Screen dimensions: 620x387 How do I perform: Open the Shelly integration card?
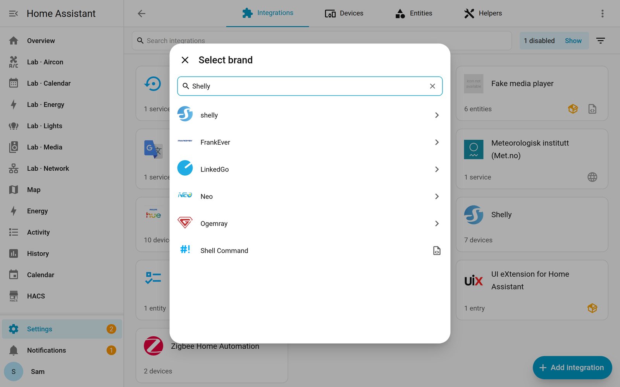(x=532, y=224)
